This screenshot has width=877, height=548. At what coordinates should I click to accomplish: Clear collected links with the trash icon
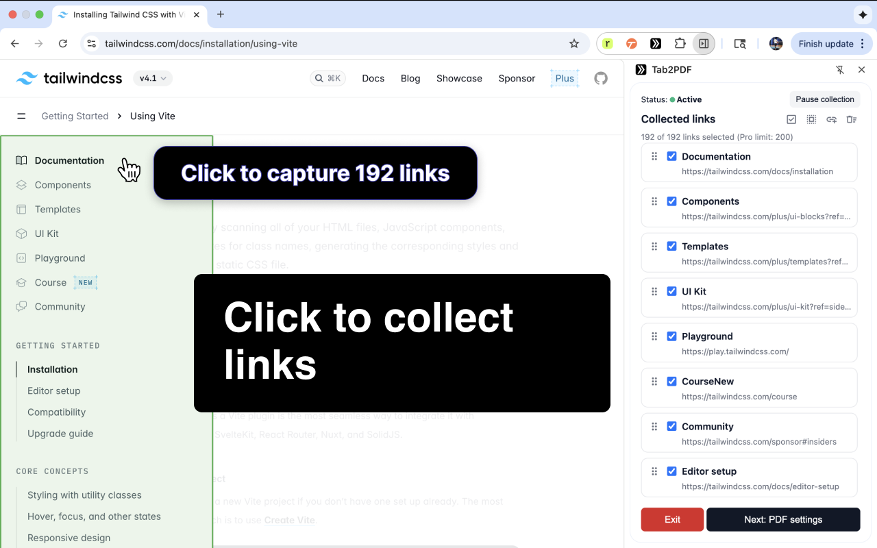coord(851,119)
